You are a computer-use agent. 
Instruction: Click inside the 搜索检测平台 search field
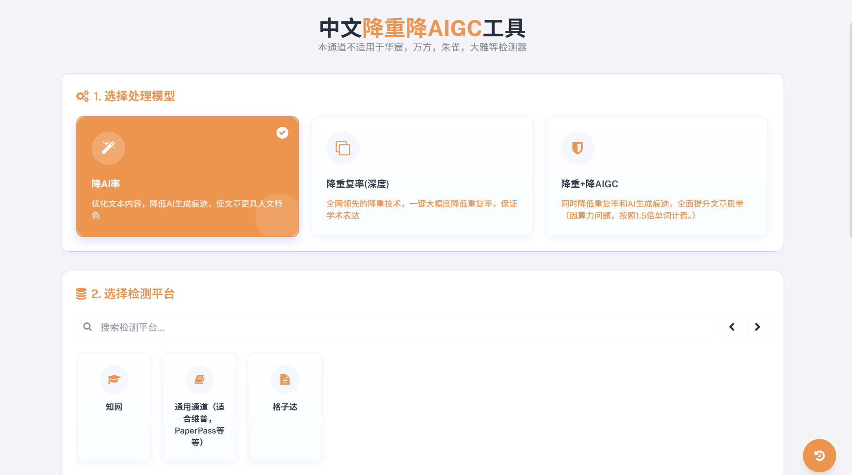click(277, 327)
